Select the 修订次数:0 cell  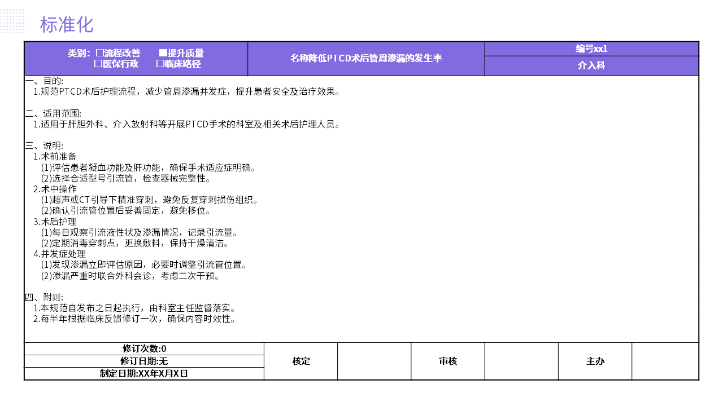(144, 348)
